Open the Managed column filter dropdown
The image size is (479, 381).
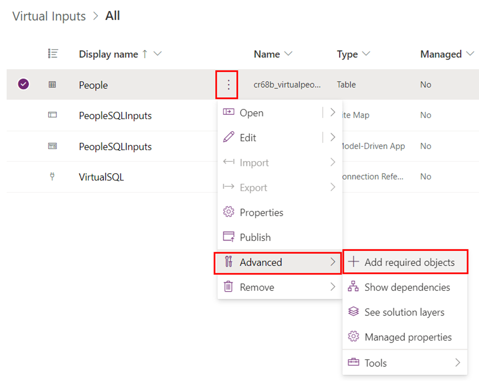(x=471, y=54)
